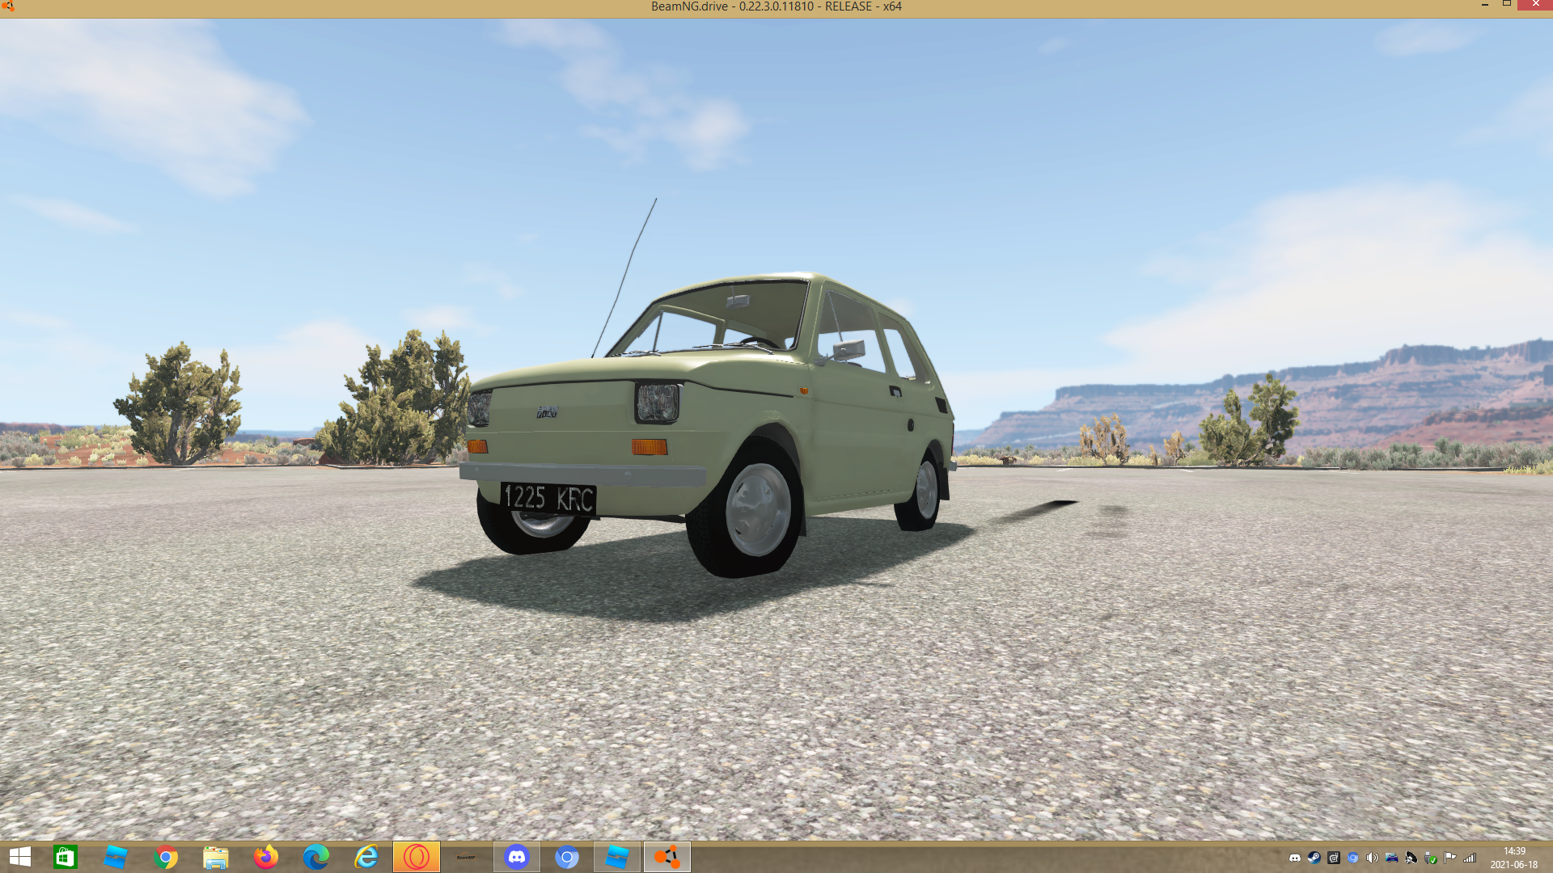Open network signal status icon
Screen dimensions: 1553x873
click(1470, 858)
